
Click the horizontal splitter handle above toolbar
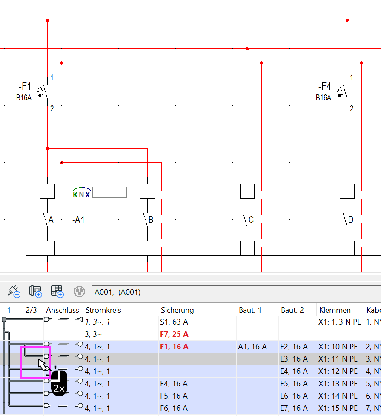pos(242,278)
